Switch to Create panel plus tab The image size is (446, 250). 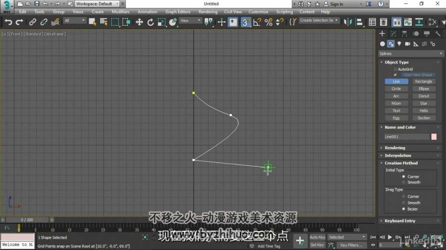[382, 34]
